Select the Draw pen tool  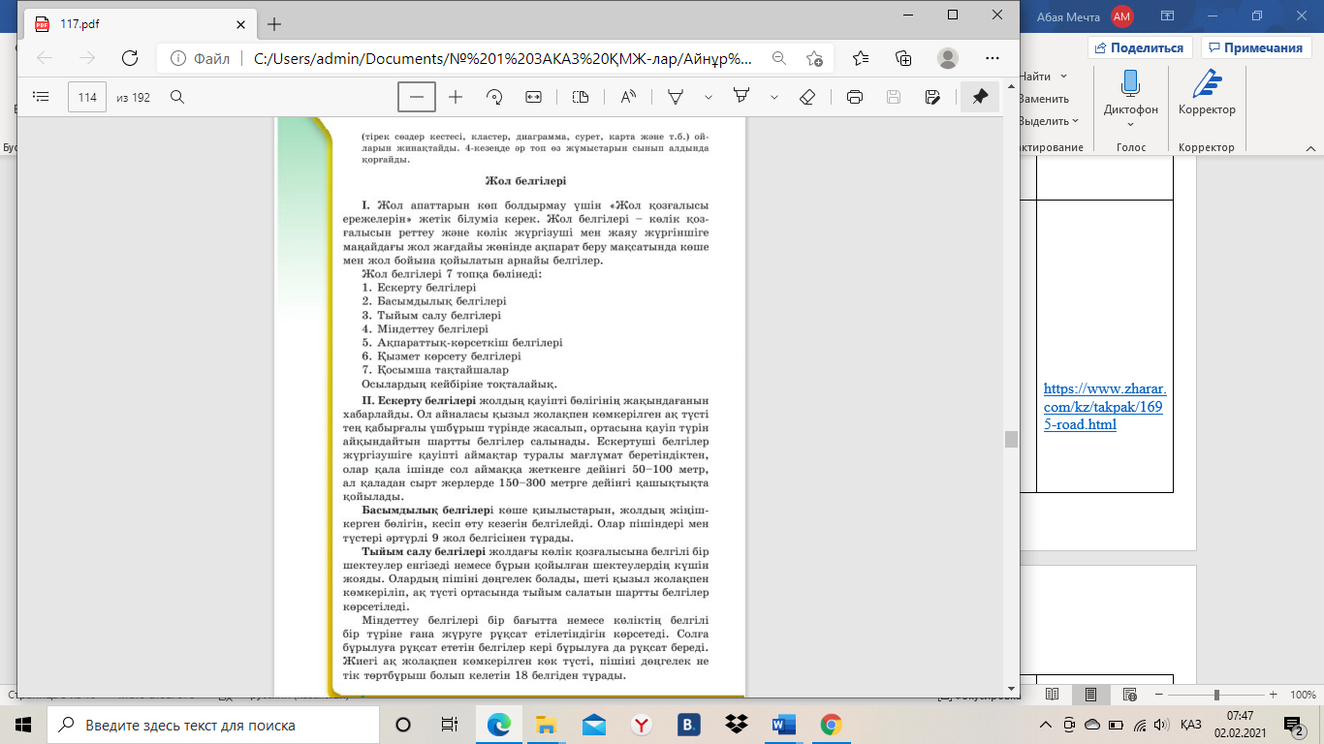tap(677, 97)
